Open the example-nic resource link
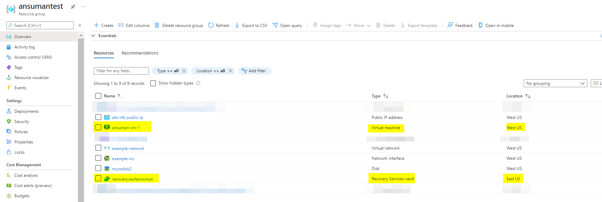The image size is (602, 202). click(x=123, y=159)
